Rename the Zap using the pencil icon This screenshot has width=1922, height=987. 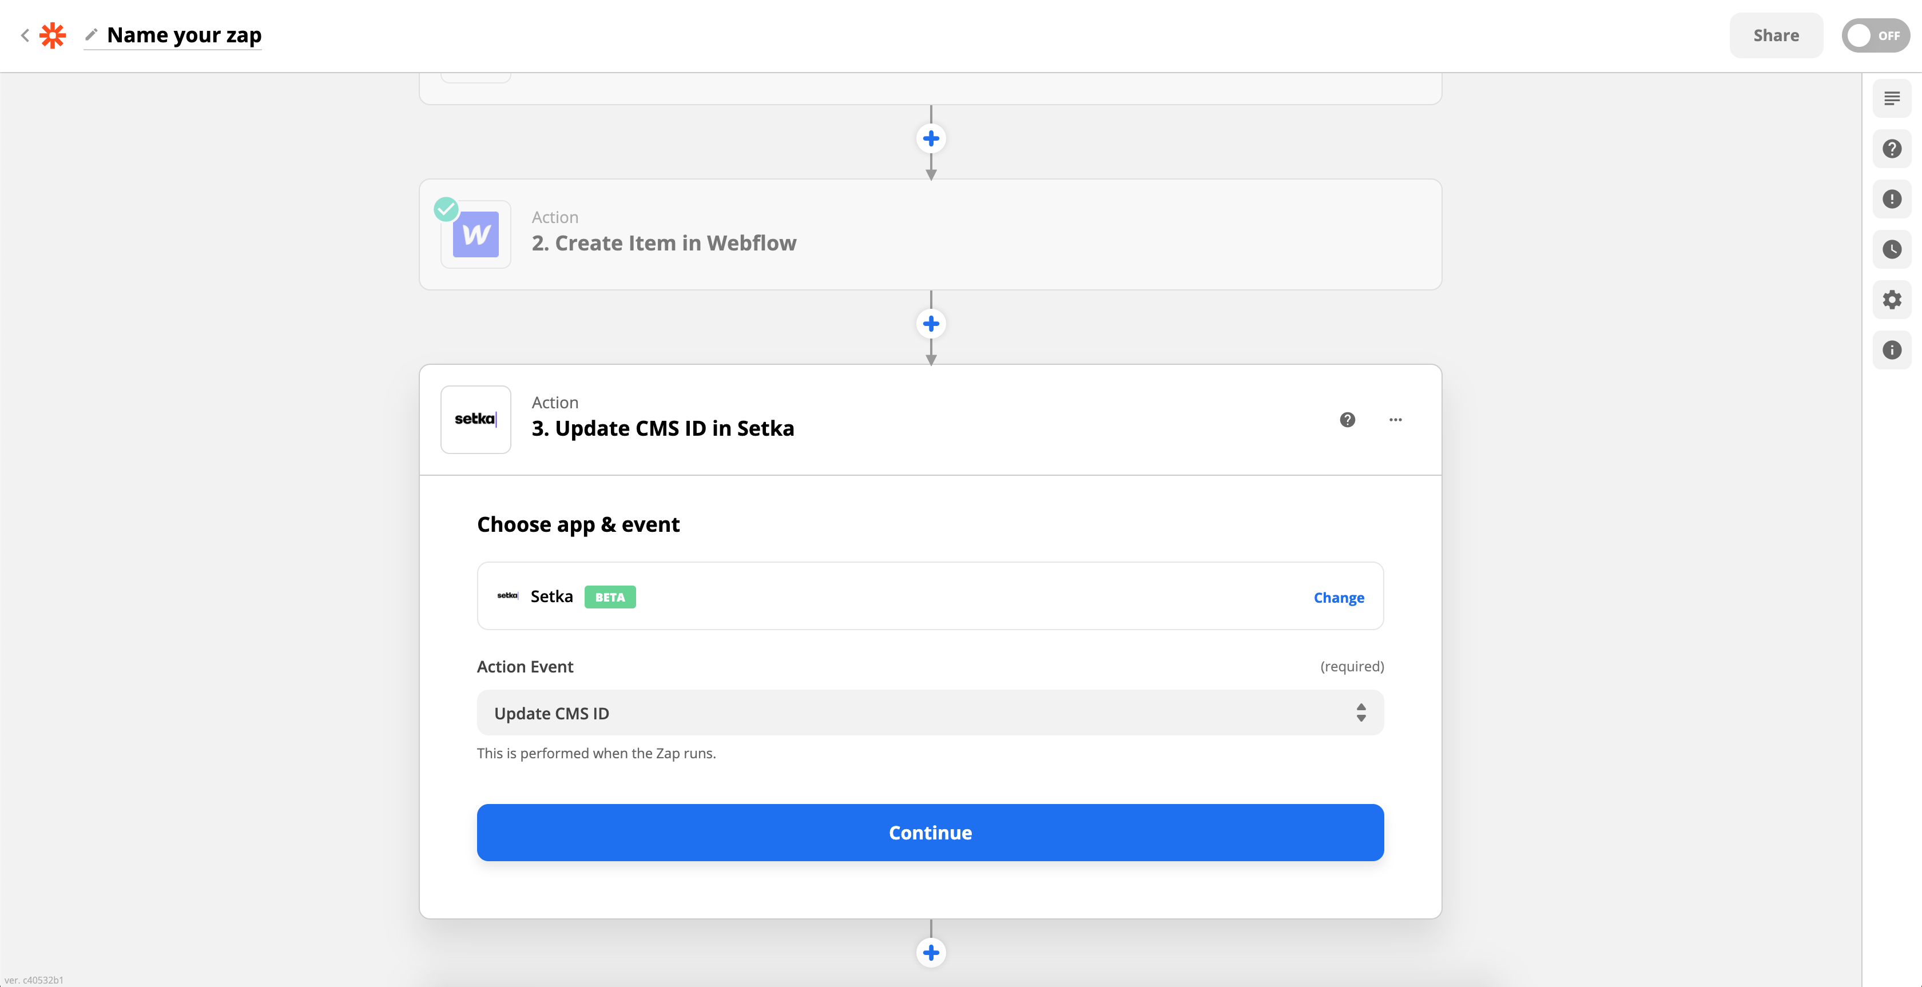(91, 34)
